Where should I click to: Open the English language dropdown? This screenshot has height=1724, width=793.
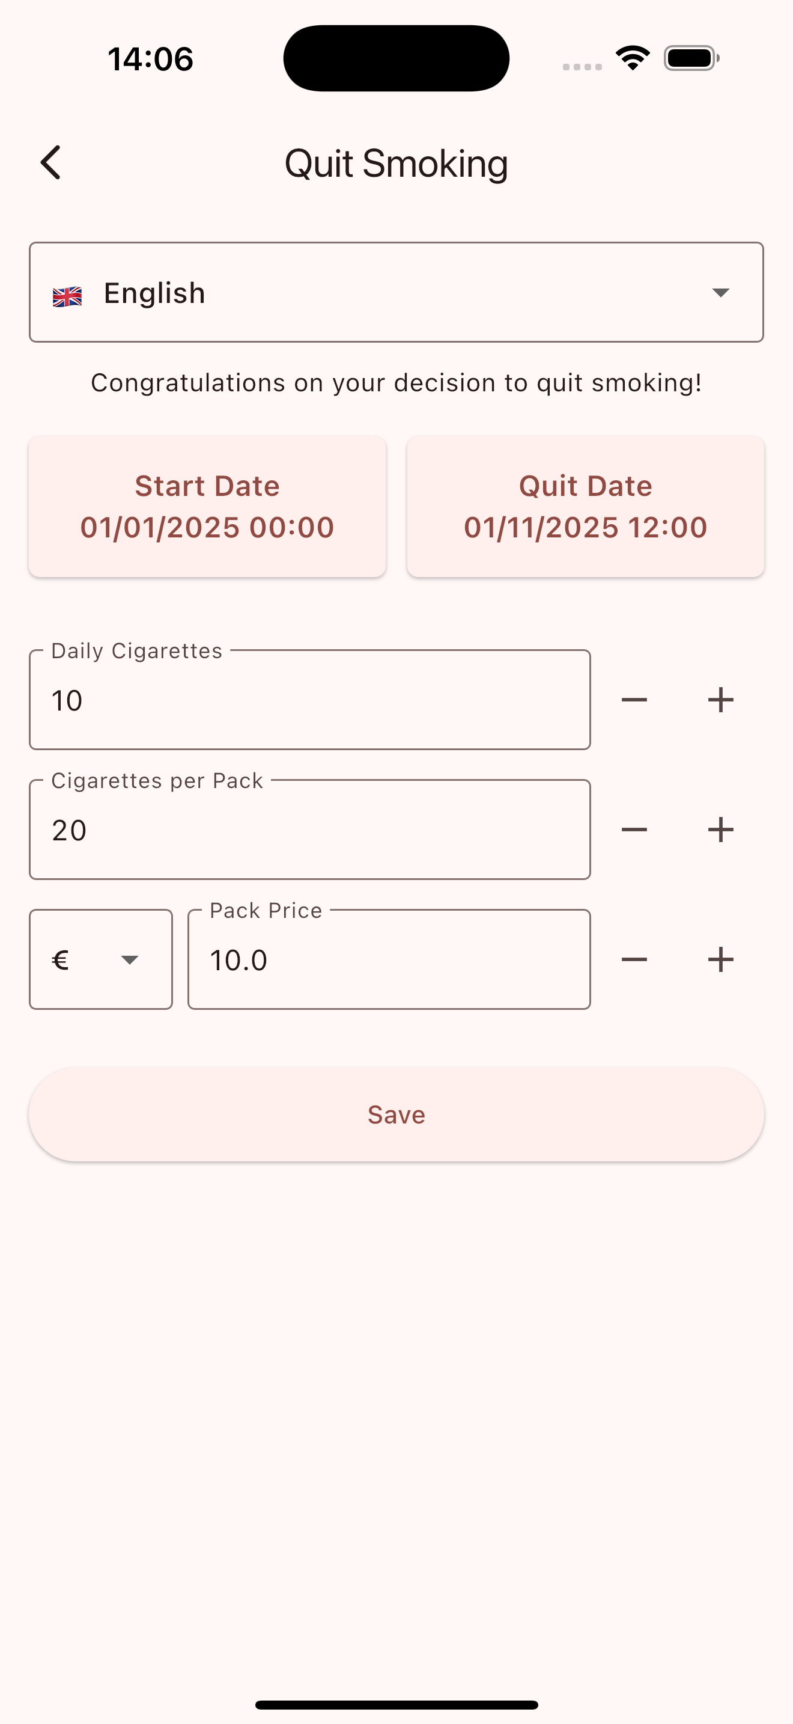click(x=396, y=293)
